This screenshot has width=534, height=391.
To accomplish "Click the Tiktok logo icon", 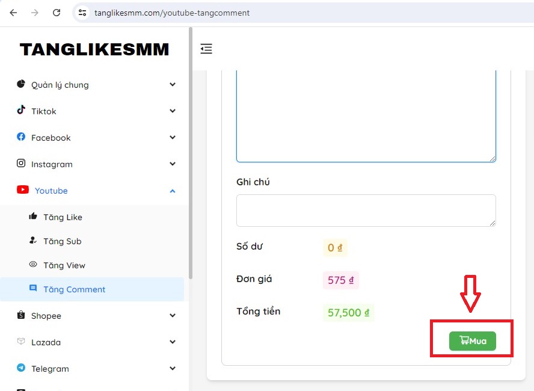I will tap(21, 109).
